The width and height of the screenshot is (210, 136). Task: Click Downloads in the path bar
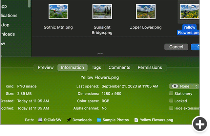82,120
